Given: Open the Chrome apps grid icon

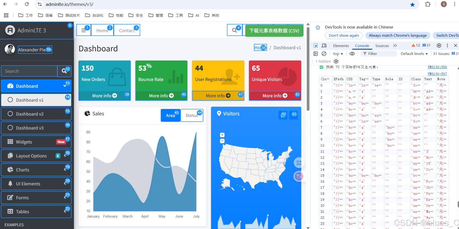Looking at the screenshot, I should [6, 15].
